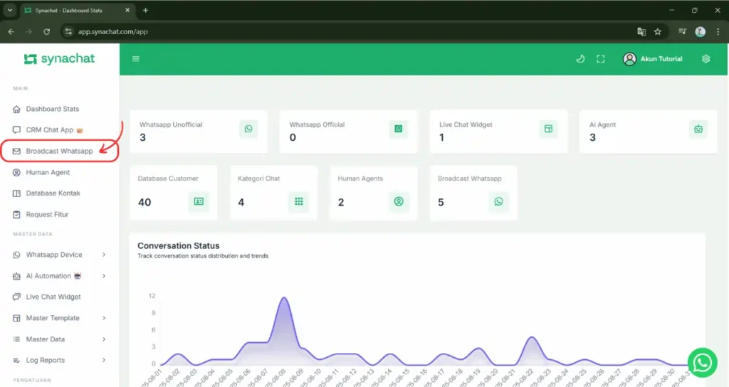Click the Master Data list icon

16,339
